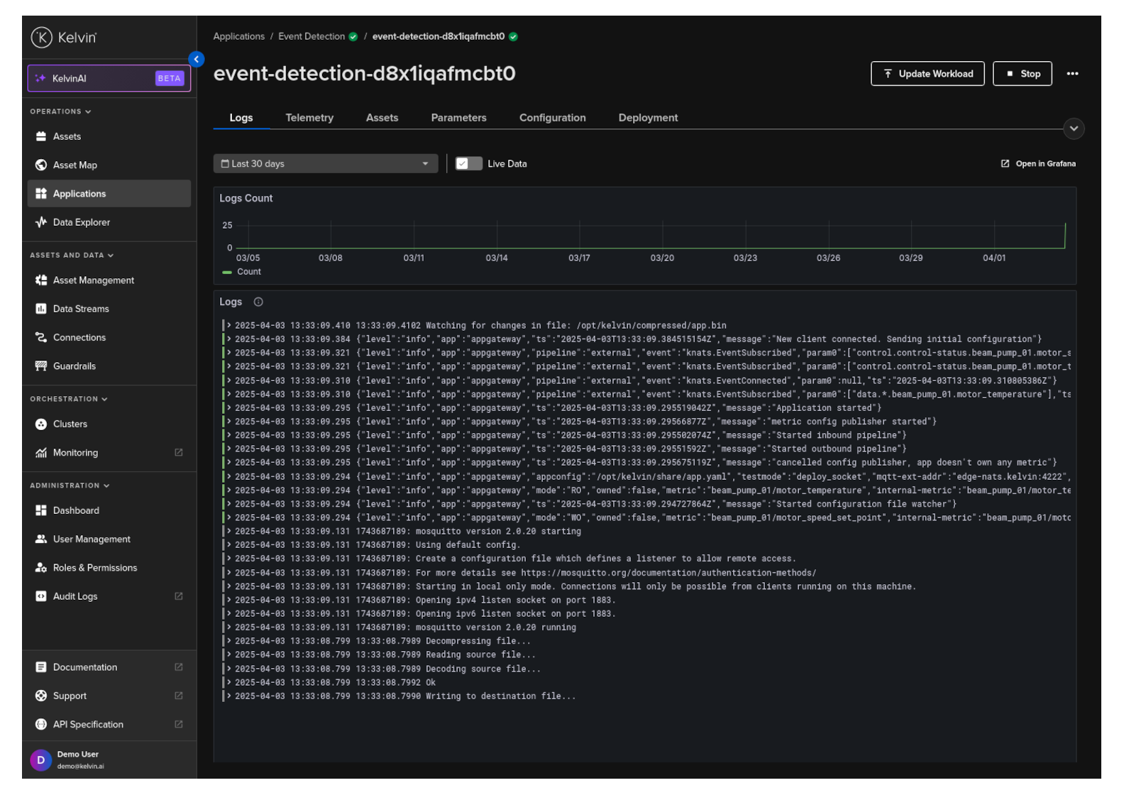
Task: Click Open in Grafana link
Action: [1038, 164]
